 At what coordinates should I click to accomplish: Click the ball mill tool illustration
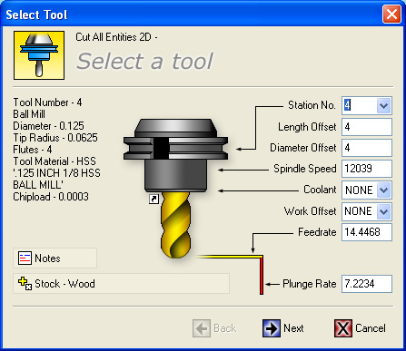click(x=175, y=189)
